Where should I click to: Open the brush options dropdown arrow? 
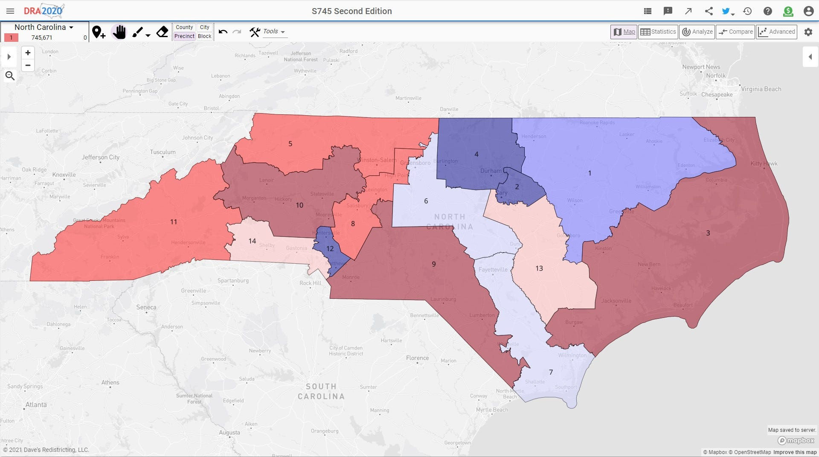pos(148,35)
